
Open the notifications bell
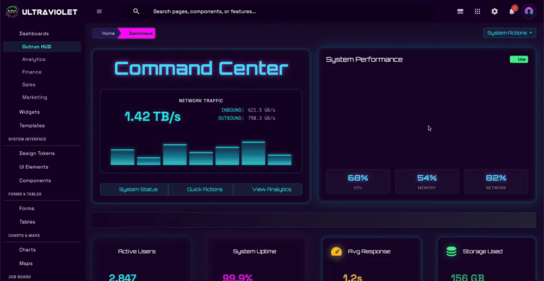511,11
